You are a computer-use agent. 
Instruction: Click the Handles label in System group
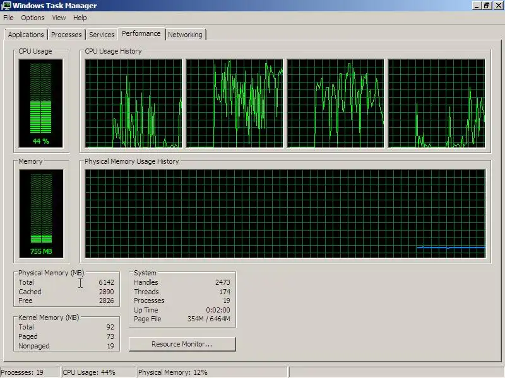[146, 282]
